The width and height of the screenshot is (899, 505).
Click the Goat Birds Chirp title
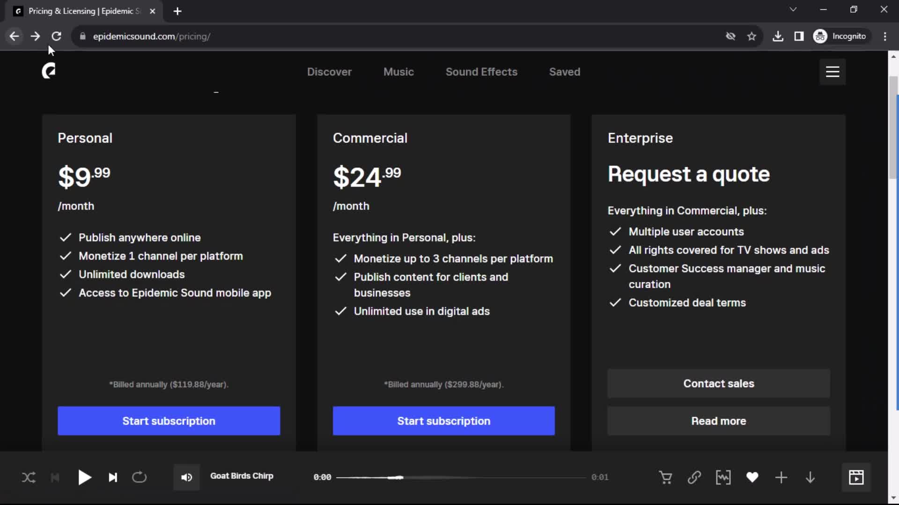pos(242,476)
